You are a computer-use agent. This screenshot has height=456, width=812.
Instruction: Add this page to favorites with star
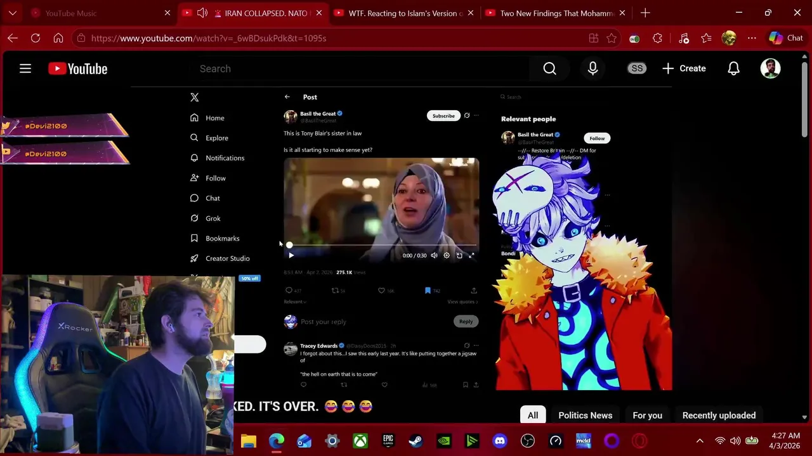tap(612, 38)
